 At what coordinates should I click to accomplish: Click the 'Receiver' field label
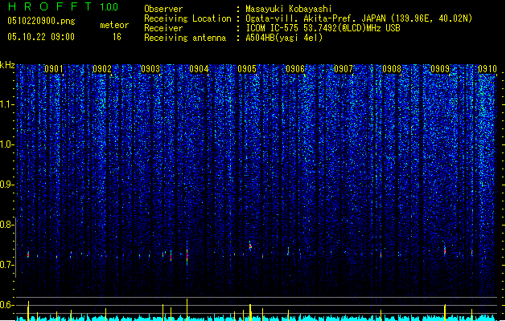pos(163,28)
